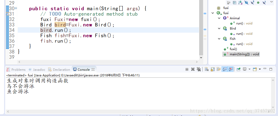The image size is (278, 116).
Task: Click the Fish class icon in Outline
Action: 225,39
